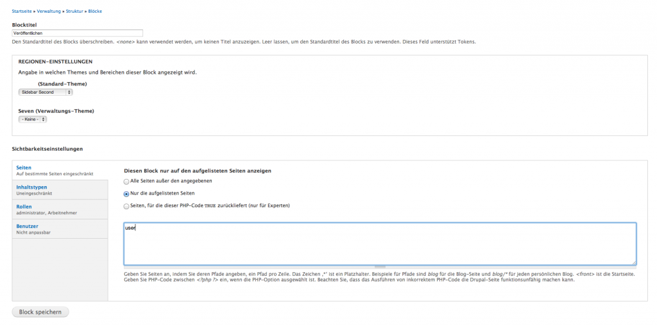The width and height of the screenshot is (657, 326).
Task: Switch to the Seiten vertical tab
Action: point(24,167)
